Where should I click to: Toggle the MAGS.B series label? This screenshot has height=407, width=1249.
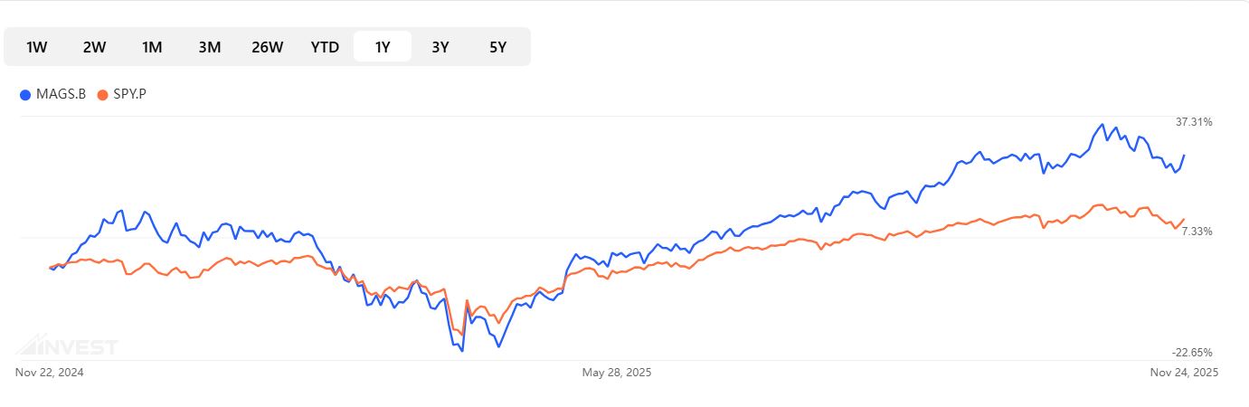[x=61, y=94]
